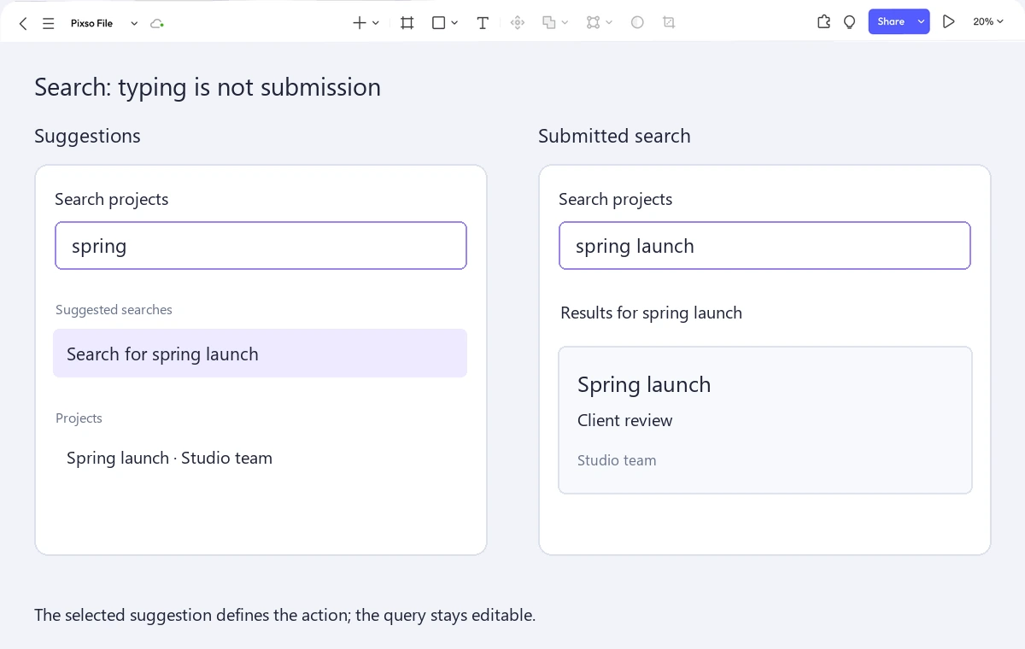Click the 'Projects' section label

[79, 418]
